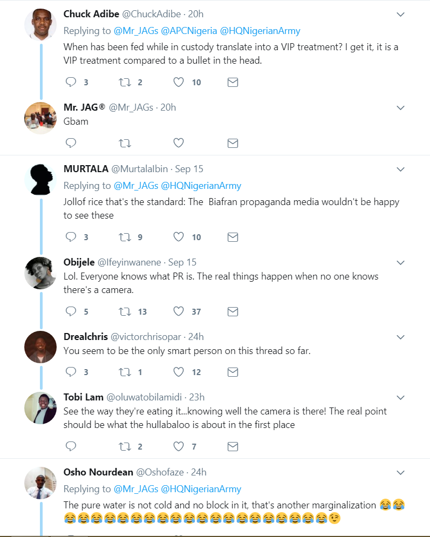View Drealchris's avatar photo
This screenshot has width=430, height=537.
(x=40, y=346)
